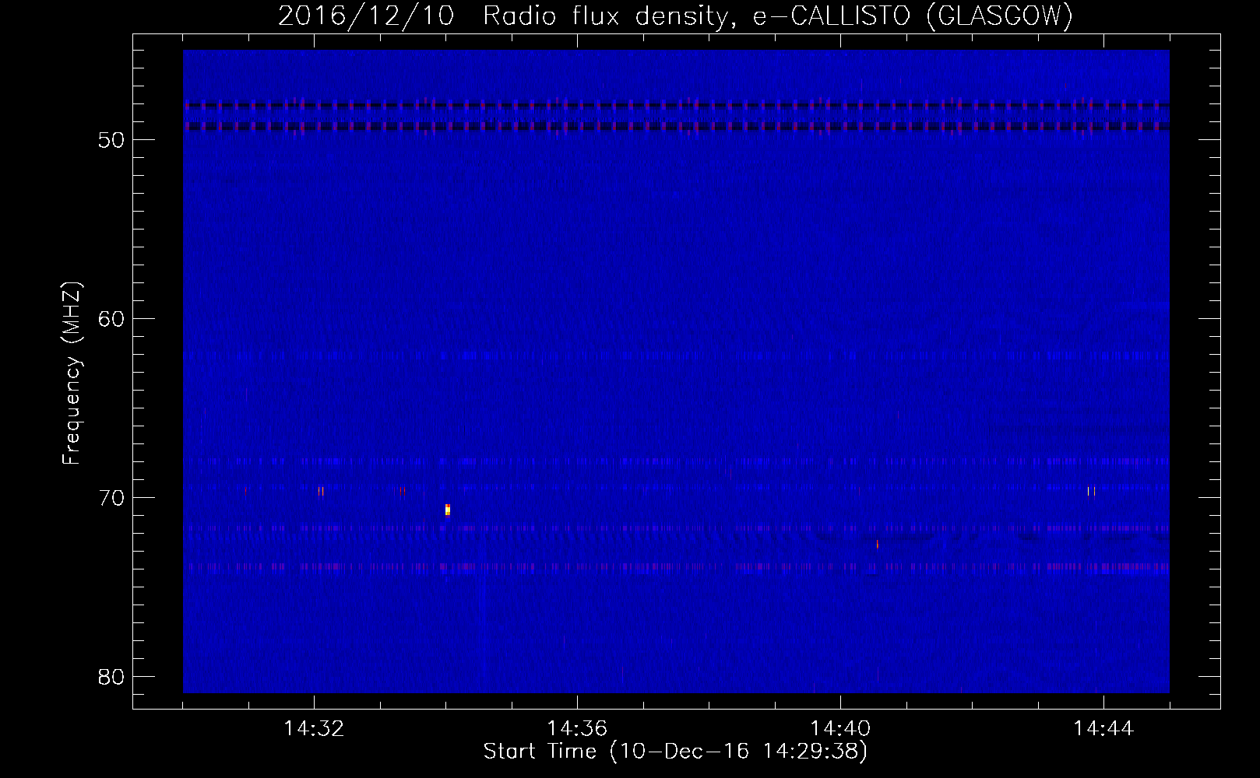The height and width of the screenshot is (778, 1260).
Task: Click the '50' frequency tick label
Action: (112, 140)
